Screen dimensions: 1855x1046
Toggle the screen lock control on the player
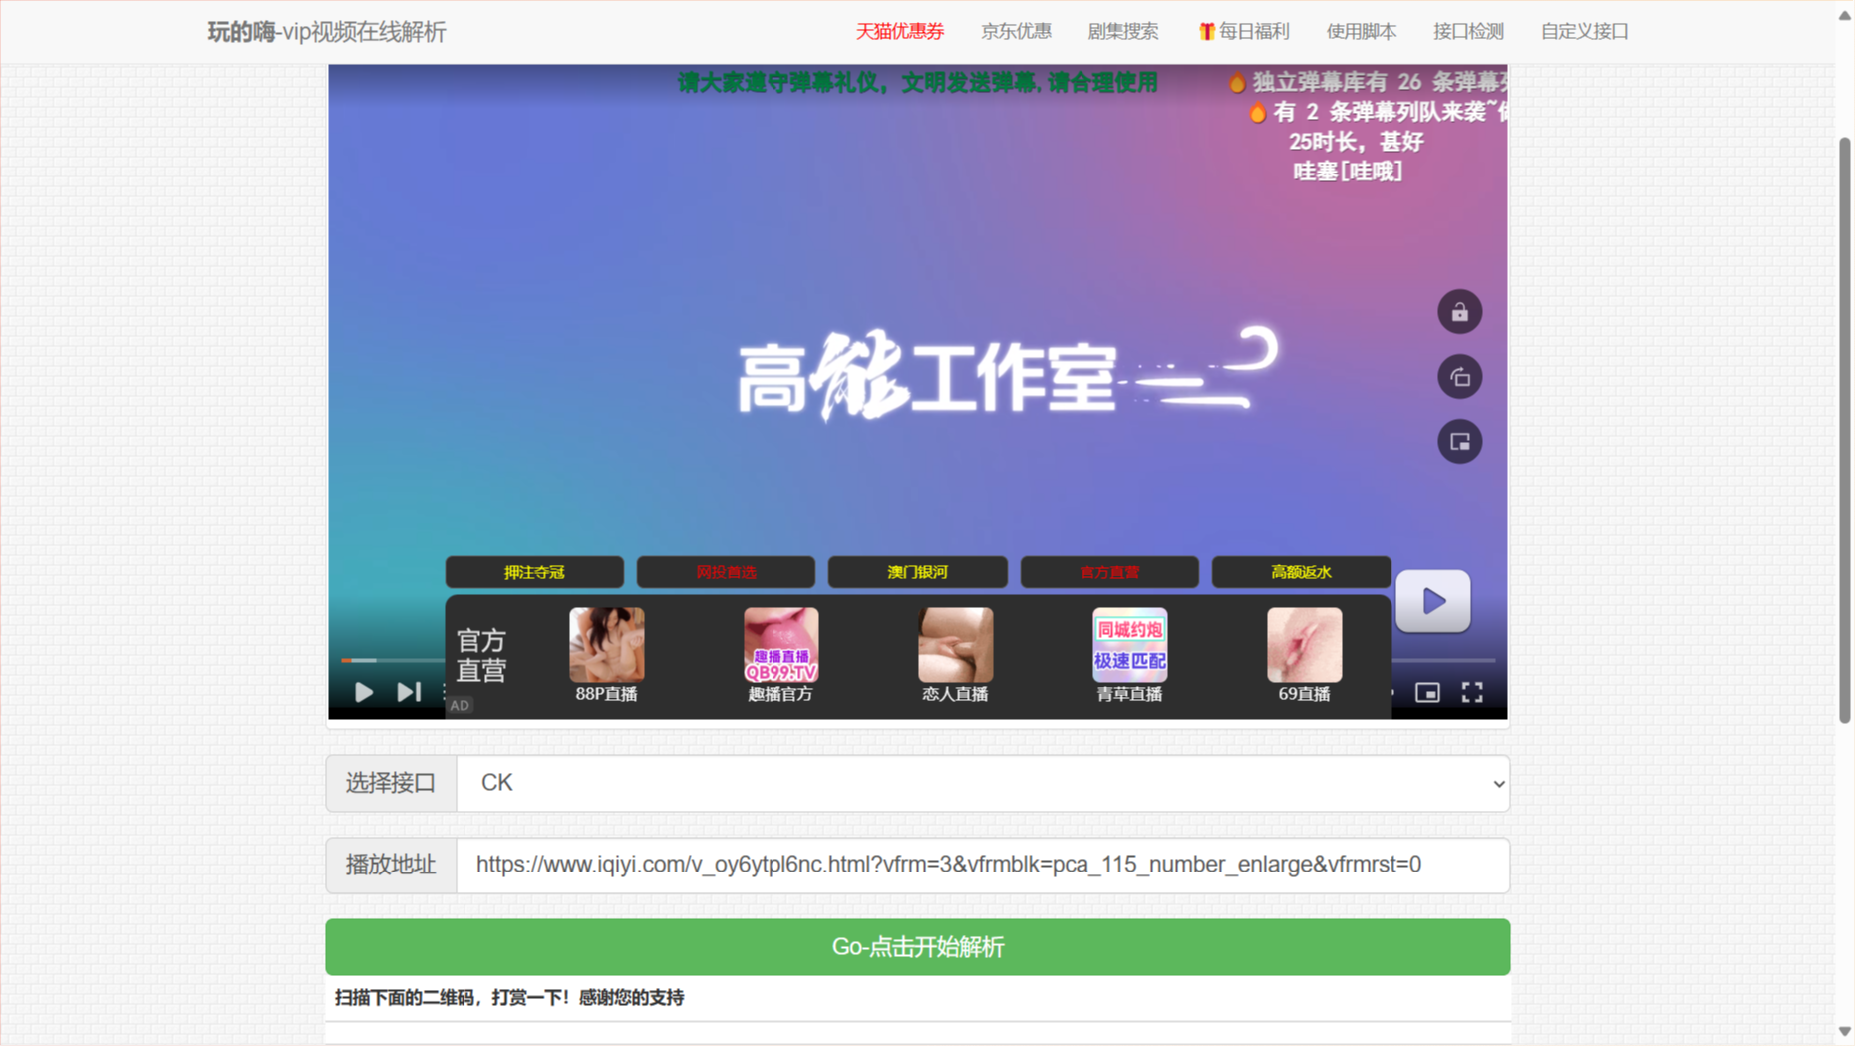(x=1460, y=311)
